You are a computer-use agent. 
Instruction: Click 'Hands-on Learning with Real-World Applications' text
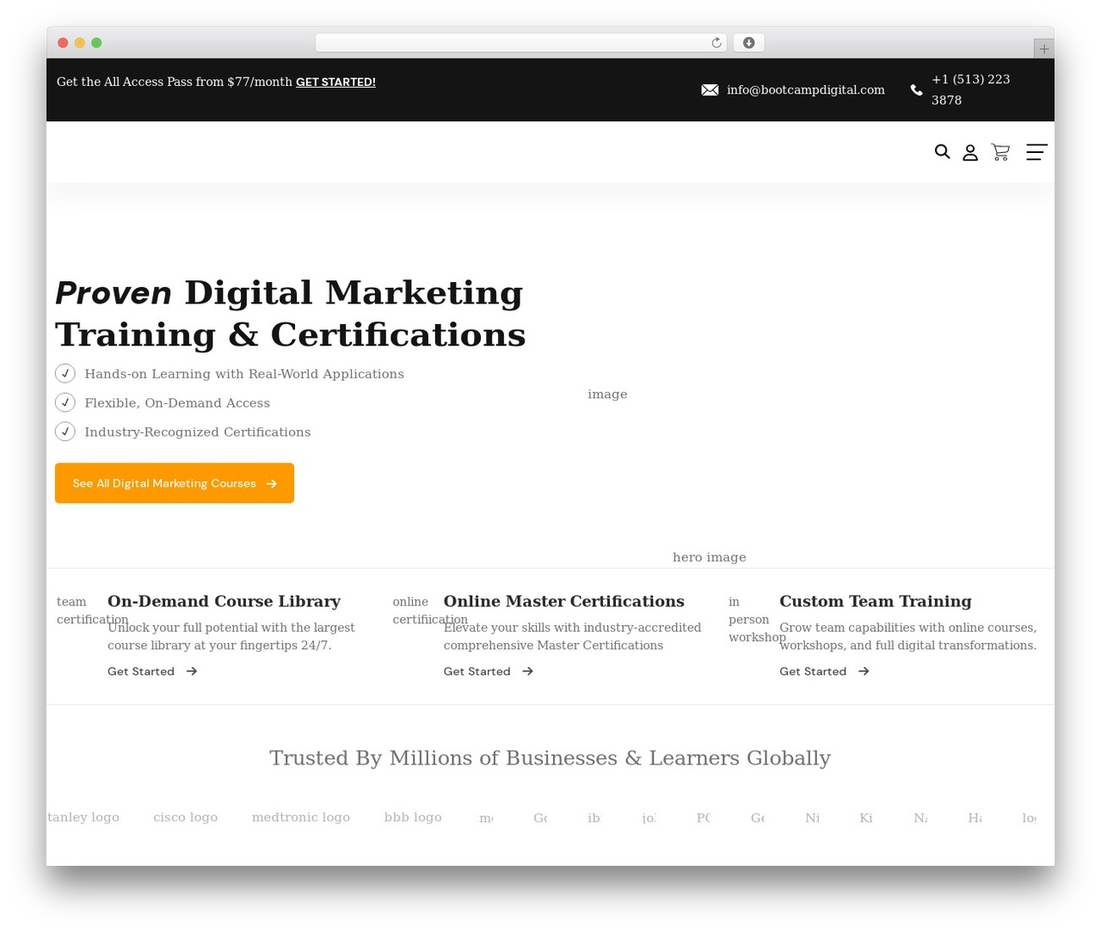pos(244,374)
